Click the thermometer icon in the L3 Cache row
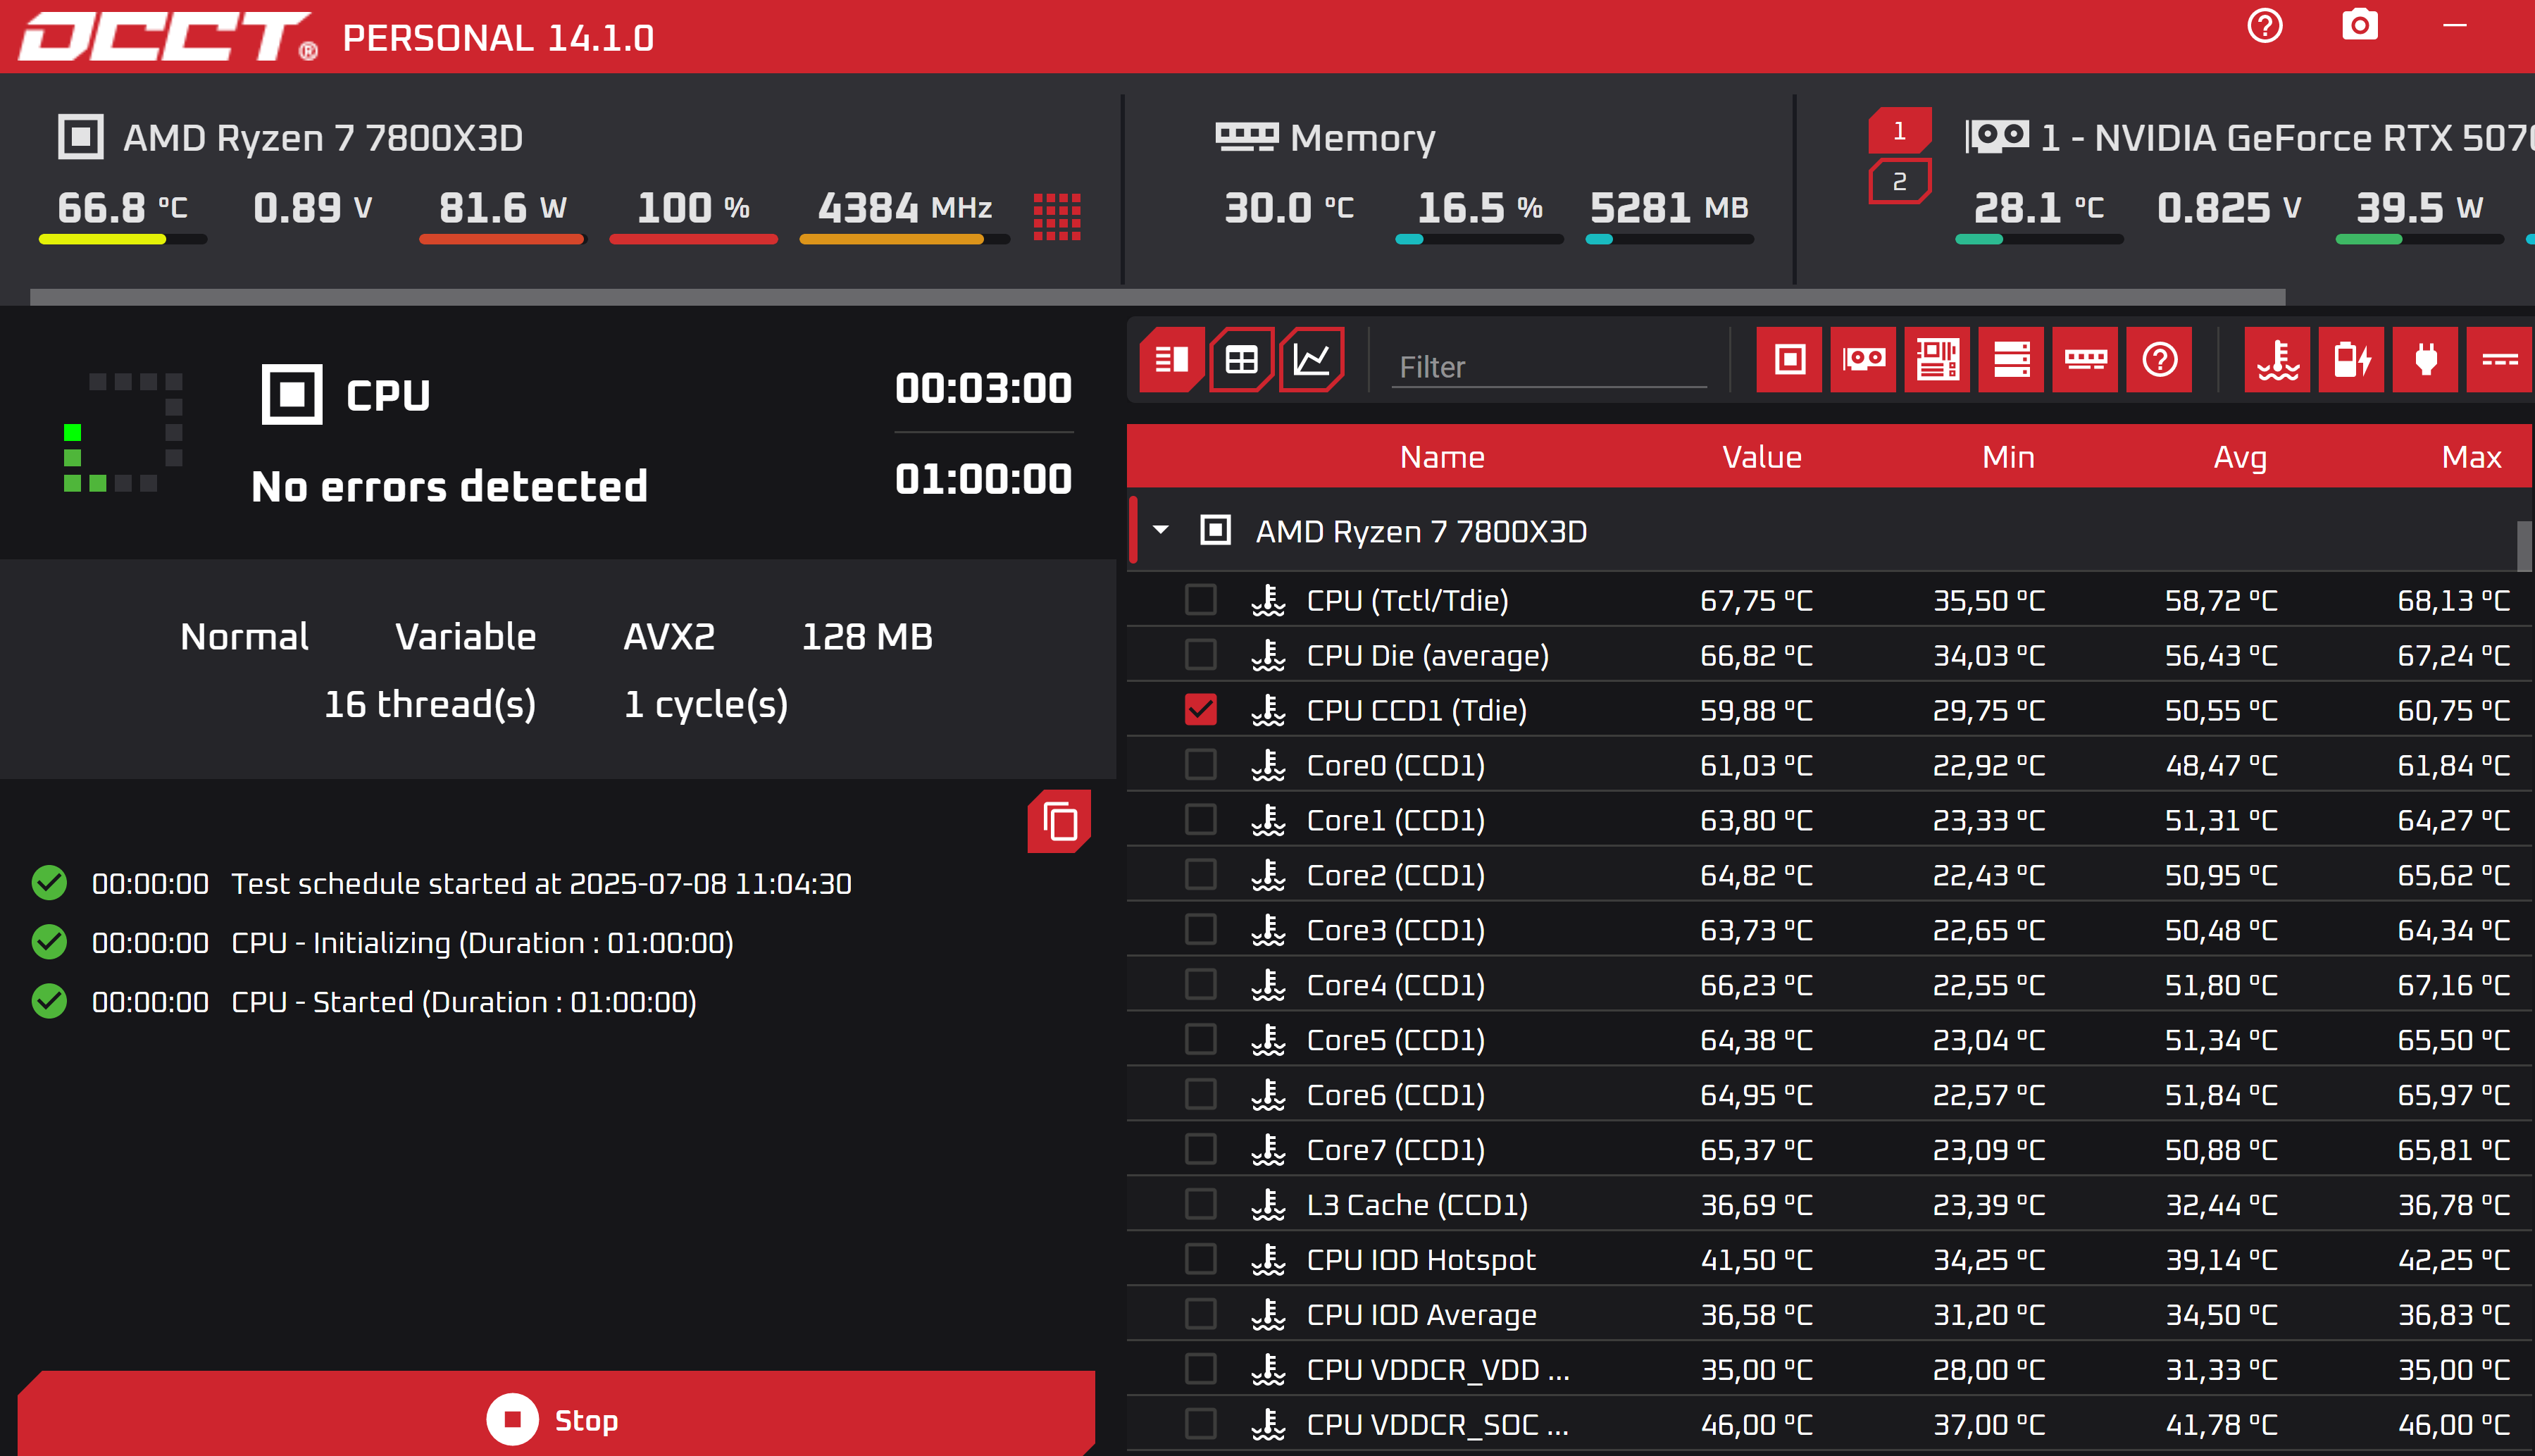This screenshot has height=1456, width=2535. click(1269, 1205)
